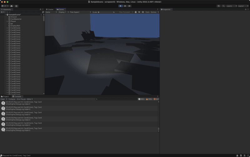Toggle the Console errors 941 filter
250x157 pixels.
coord(156,99)
